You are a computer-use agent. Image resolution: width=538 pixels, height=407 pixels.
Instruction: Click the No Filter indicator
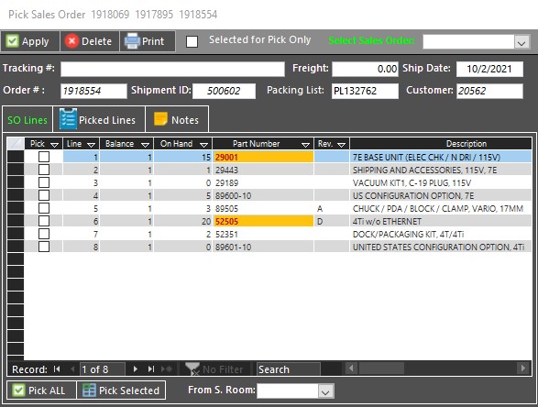click(214, 369)
